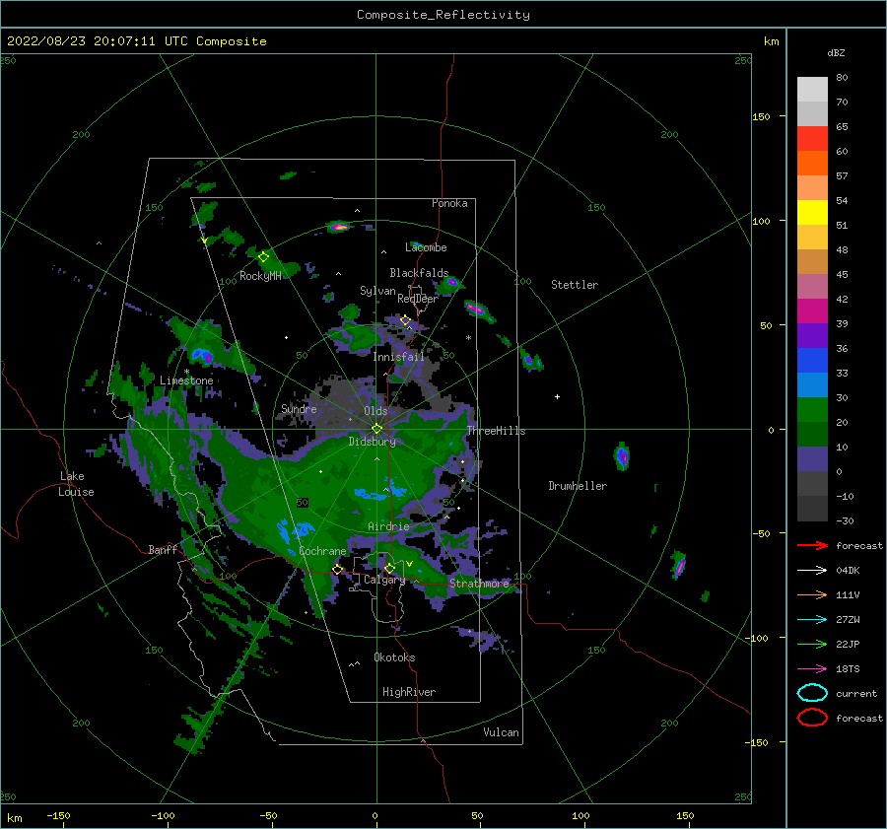The height and width of the screenshot is (829, 887).
Task: Click the Banff town label
Action: (x=163, y=549)
